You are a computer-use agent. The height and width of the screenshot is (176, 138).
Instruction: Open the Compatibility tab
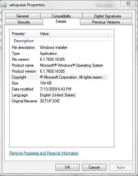click(x=61, y=16)
